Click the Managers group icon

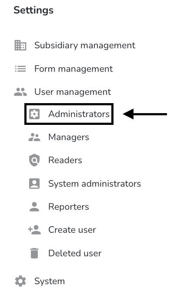pyautogui.click(x=34, y=137)
